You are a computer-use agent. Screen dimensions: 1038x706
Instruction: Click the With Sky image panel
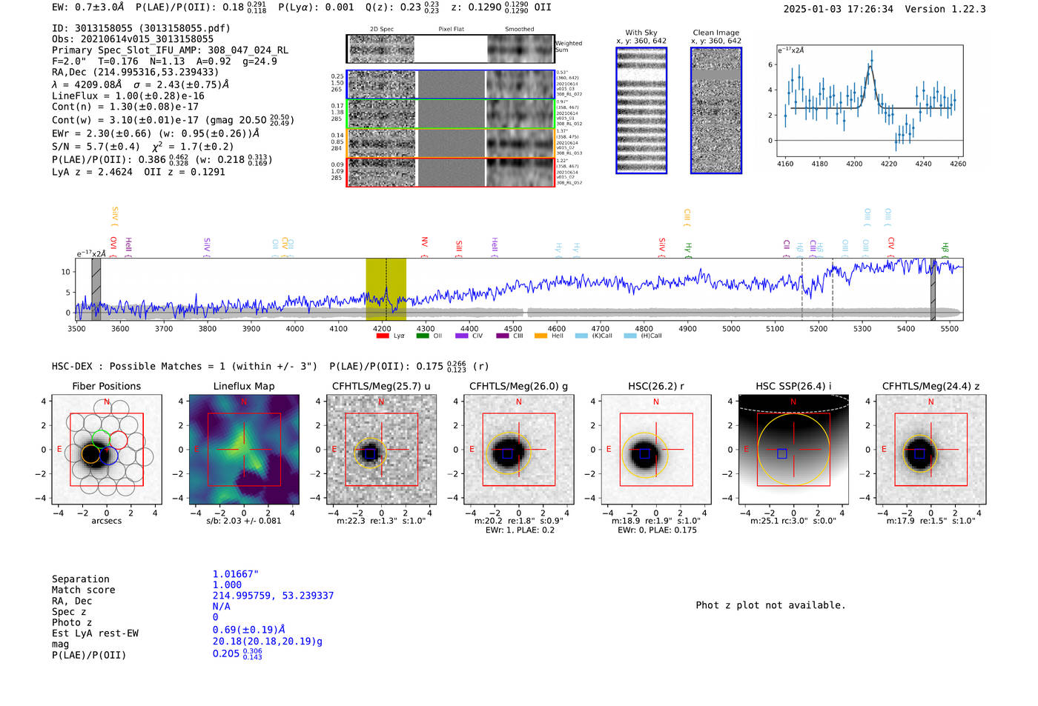pyautogui.click(x=641, y=110)
